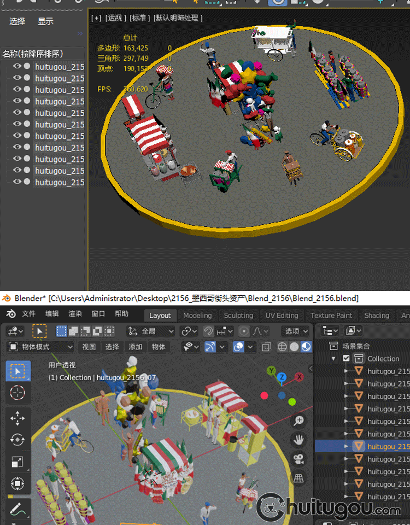Choose 'invert selection' mode icon

97,331
